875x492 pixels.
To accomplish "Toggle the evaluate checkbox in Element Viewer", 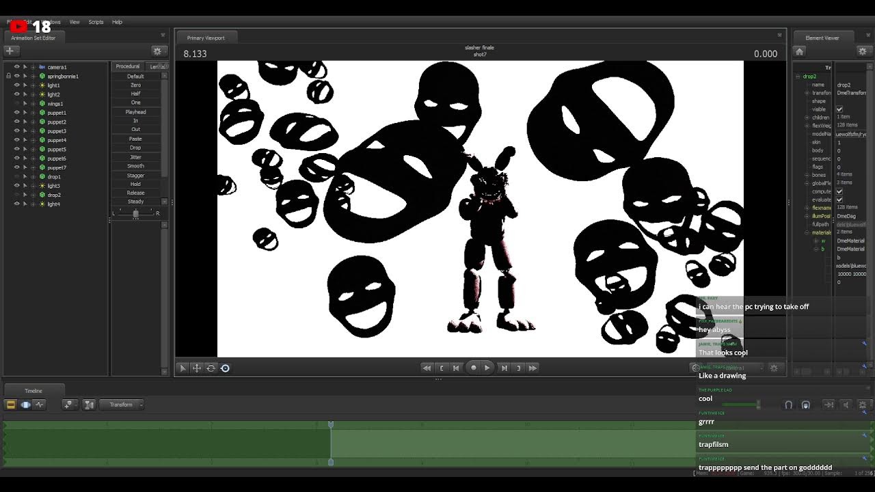I will pos(839,200).
